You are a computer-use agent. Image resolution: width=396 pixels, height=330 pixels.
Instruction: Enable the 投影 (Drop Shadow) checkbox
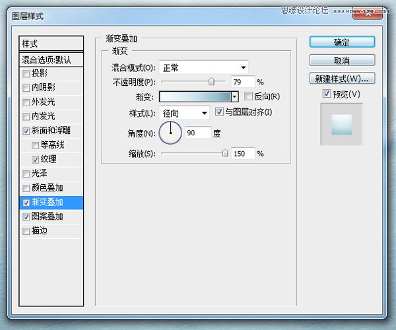tap(26, 74)
